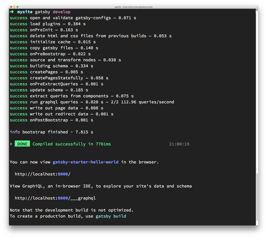This screenshot has height=238, width=267.
Task: Click the 'develop' word in the command line
Action: point(61,12)
